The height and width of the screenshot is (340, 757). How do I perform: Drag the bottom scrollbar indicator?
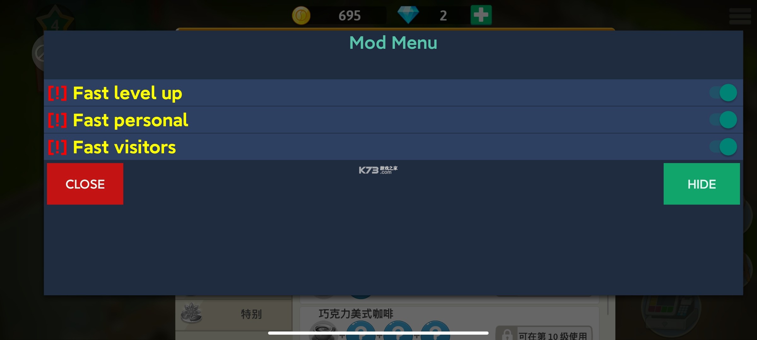[x=378, y=333]
